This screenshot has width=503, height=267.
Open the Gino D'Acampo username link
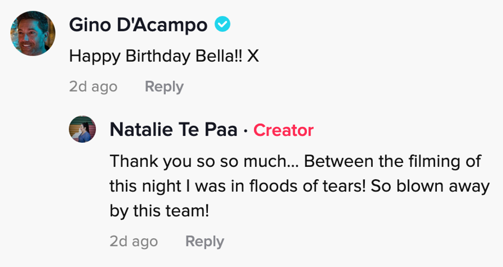[138, 24]
